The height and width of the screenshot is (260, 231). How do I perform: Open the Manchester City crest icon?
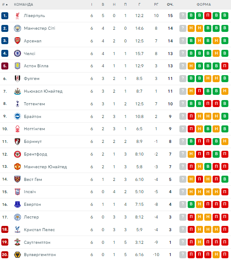point(17,28)
